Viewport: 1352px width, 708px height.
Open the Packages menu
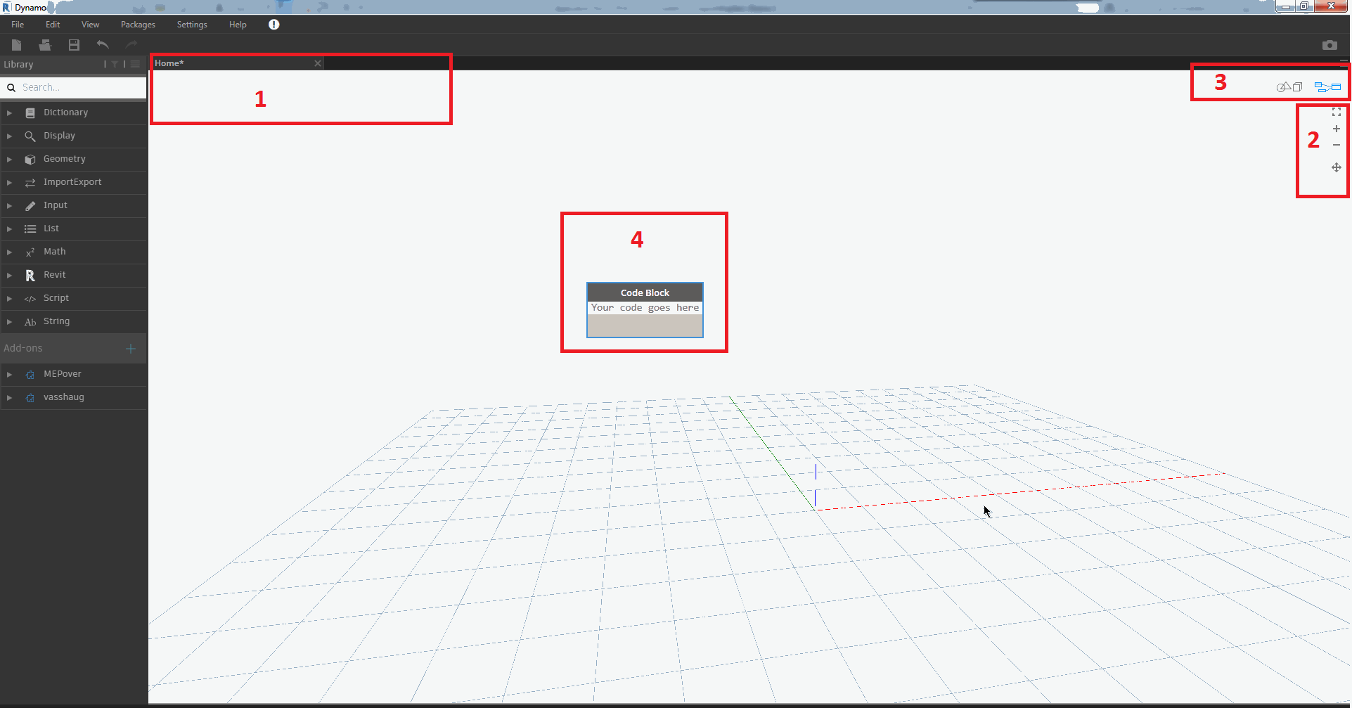(x=138, y=25)
